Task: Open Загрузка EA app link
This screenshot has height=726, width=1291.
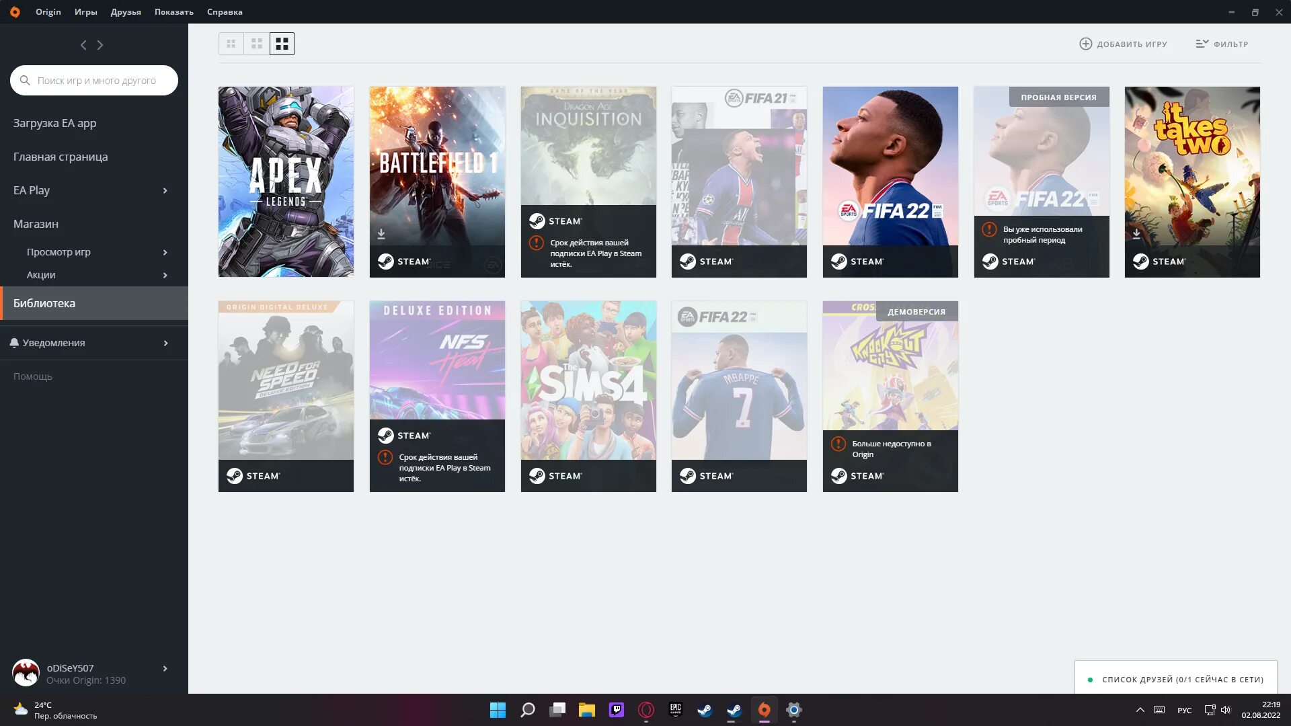Action: 55,123
